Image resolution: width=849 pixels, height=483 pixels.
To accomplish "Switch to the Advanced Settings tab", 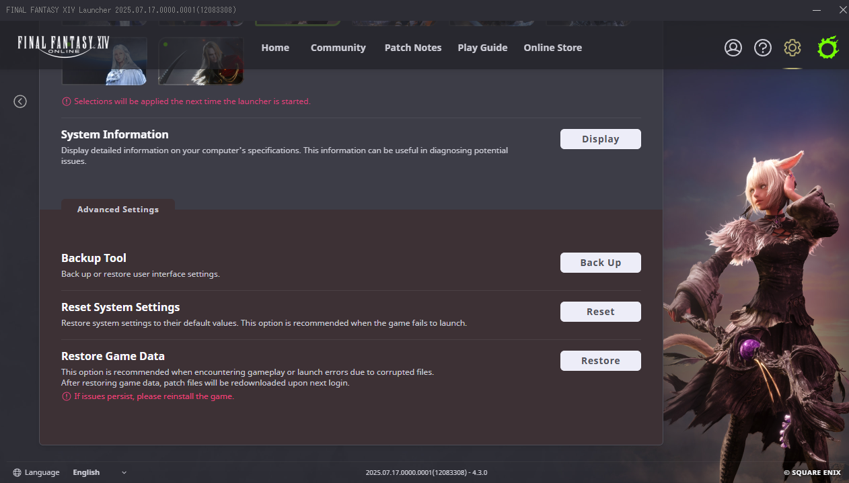I will [x=118, y=210].
